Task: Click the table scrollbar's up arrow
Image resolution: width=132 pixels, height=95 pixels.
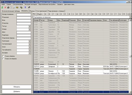Action: click(x=131, y=20)
